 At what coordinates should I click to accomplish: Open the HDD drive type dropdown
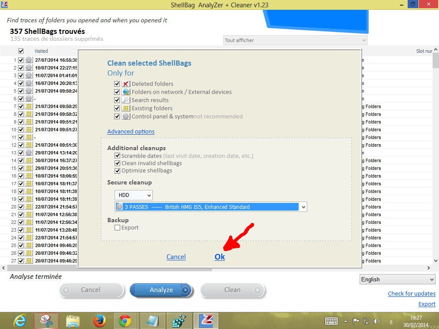[133, 195]
